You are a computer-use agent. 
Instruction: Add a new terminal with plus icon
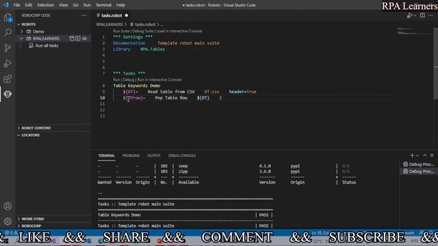pyautogui.click(x=412, y=155)
